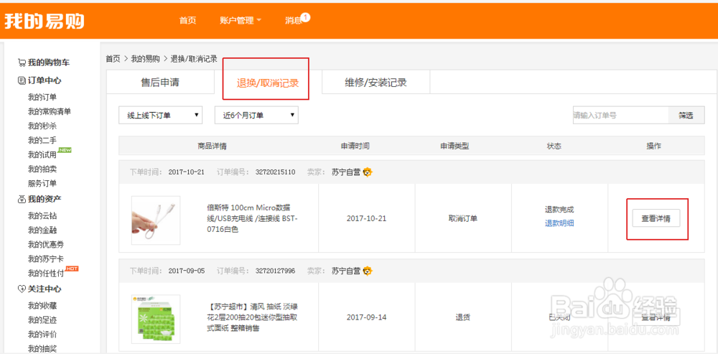This screenshot has width=718, height=354.
Task: Click the 关注中心 sidebar heading
Action: click(45, 289)
